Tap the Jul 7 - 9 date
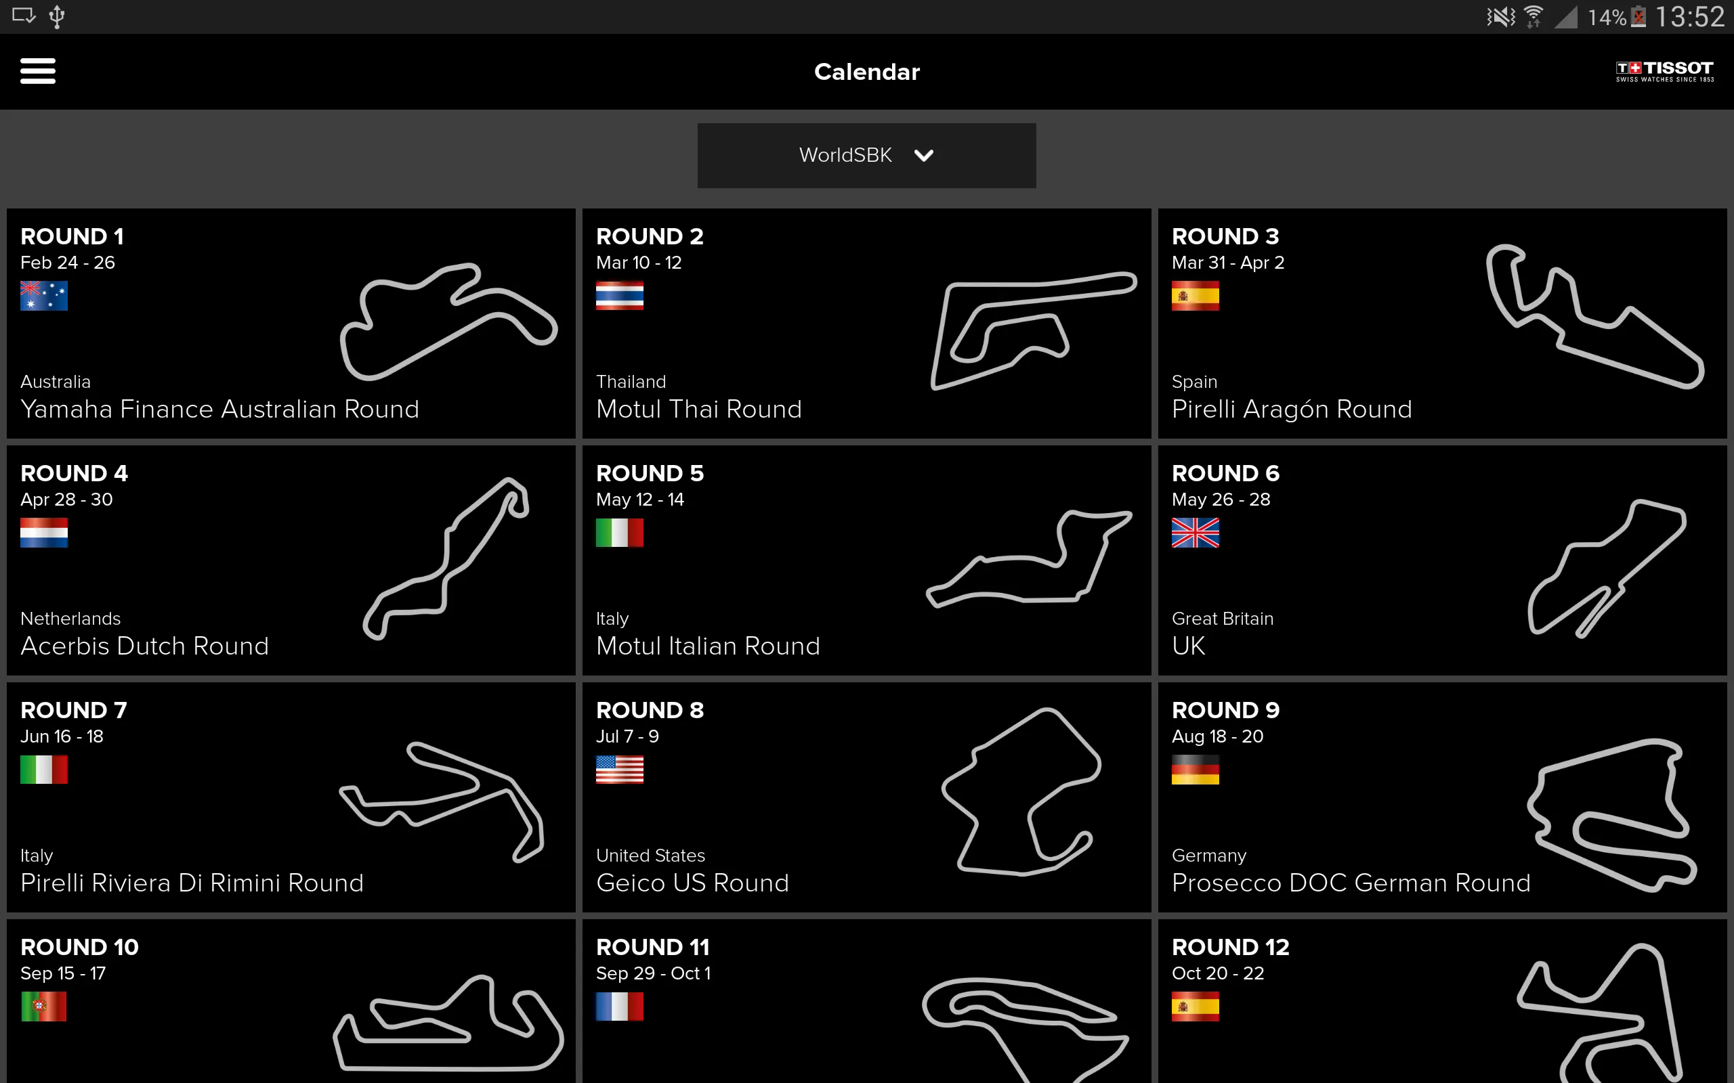Image resolution: width=1734 pixels, height=1083 pixels. tap(627, 736)
